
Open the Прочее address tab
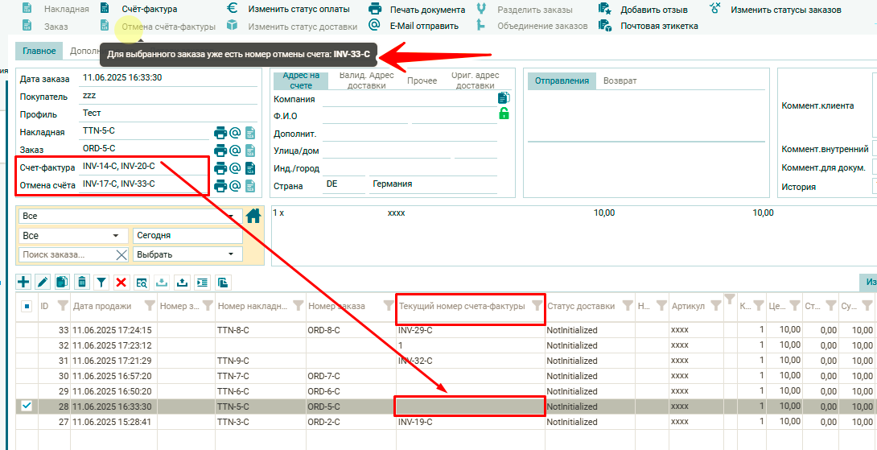tap(422, 81)
